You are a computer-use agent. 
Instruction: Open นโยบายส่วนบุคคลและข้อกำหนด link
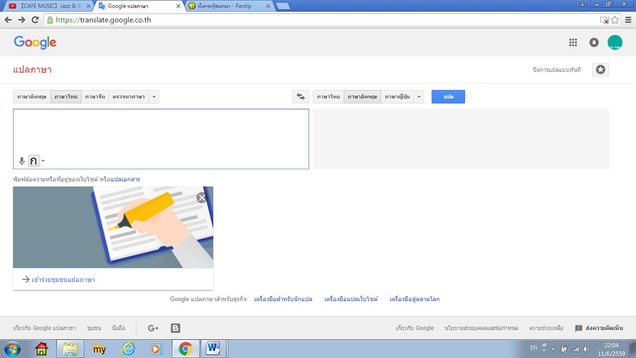[481, 328]
